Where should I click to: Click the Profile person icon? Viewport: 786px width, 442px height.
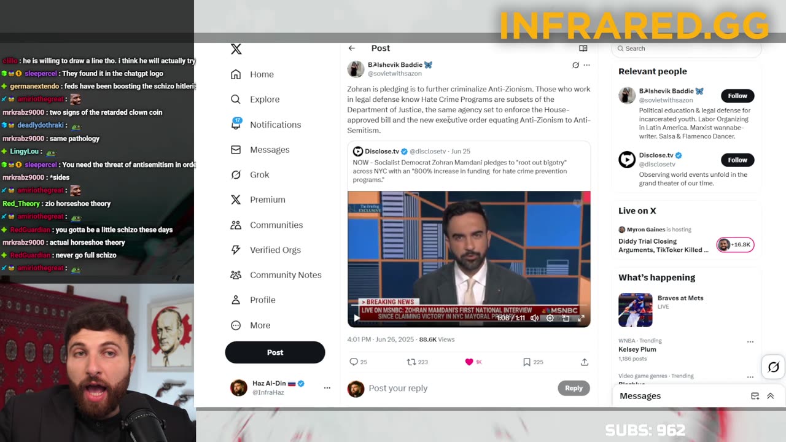click(x=236, y=300)
